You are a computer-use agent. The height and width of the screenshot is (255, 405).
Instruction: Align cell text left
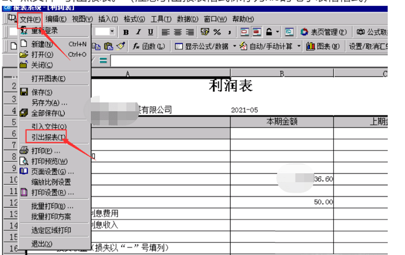(165, 32)
